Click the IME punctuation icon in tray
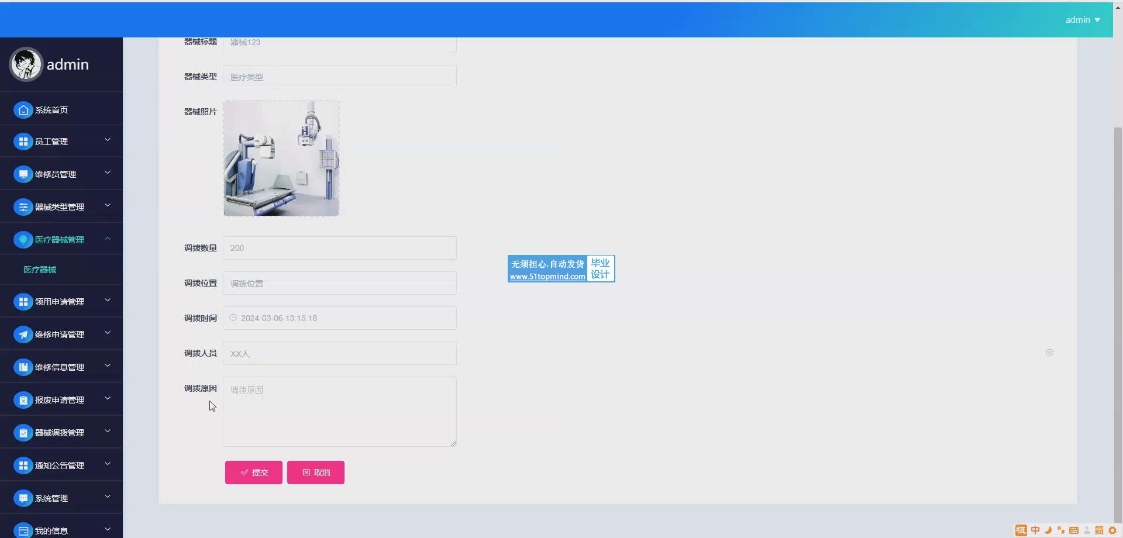Image resolution: width=1123 pixels, height=538 pixels. tap(1061, 530)
